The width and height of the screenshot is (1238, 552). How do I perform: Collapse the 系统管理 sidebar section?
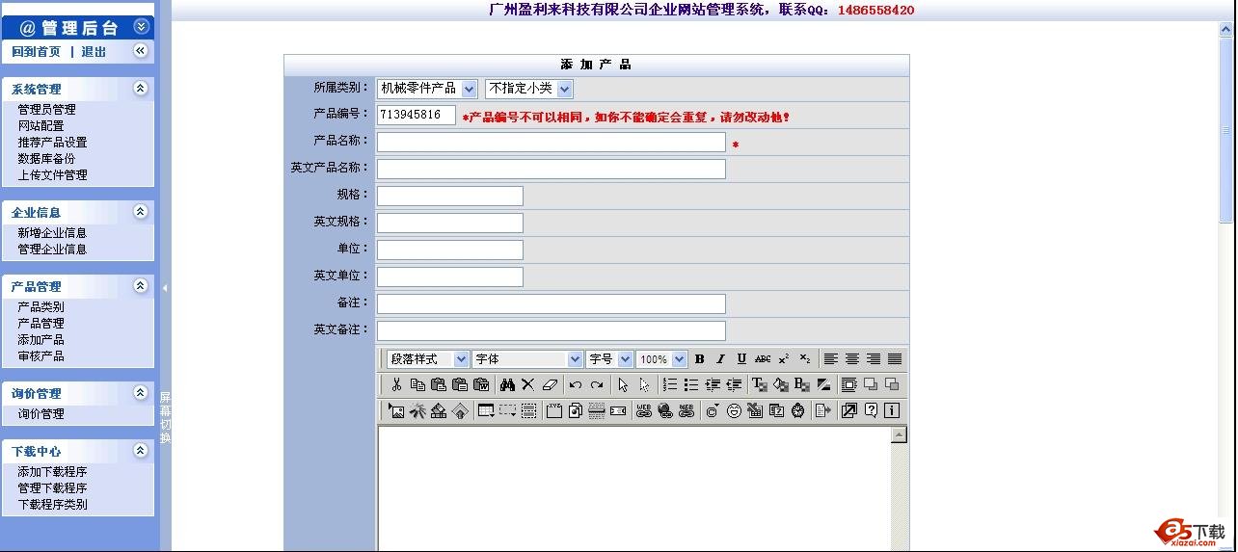coord(141,88)
